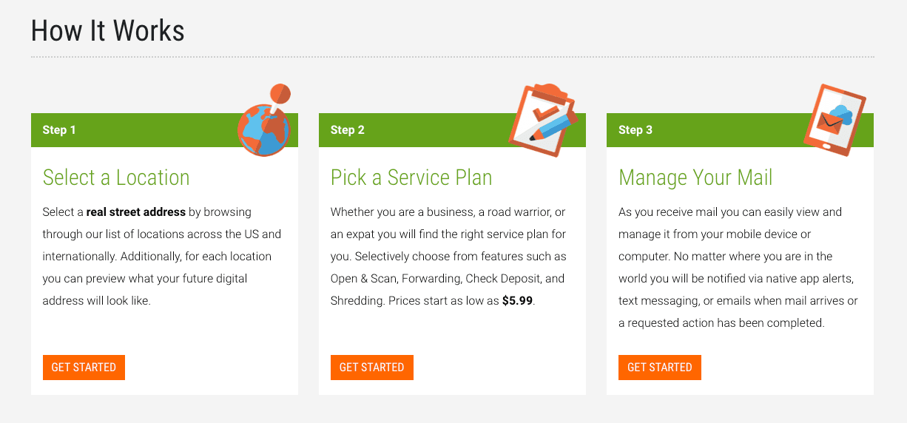Click the tablet device icon in Step 3
Viewport: 907px width, 423px height.
pos(834,120)
